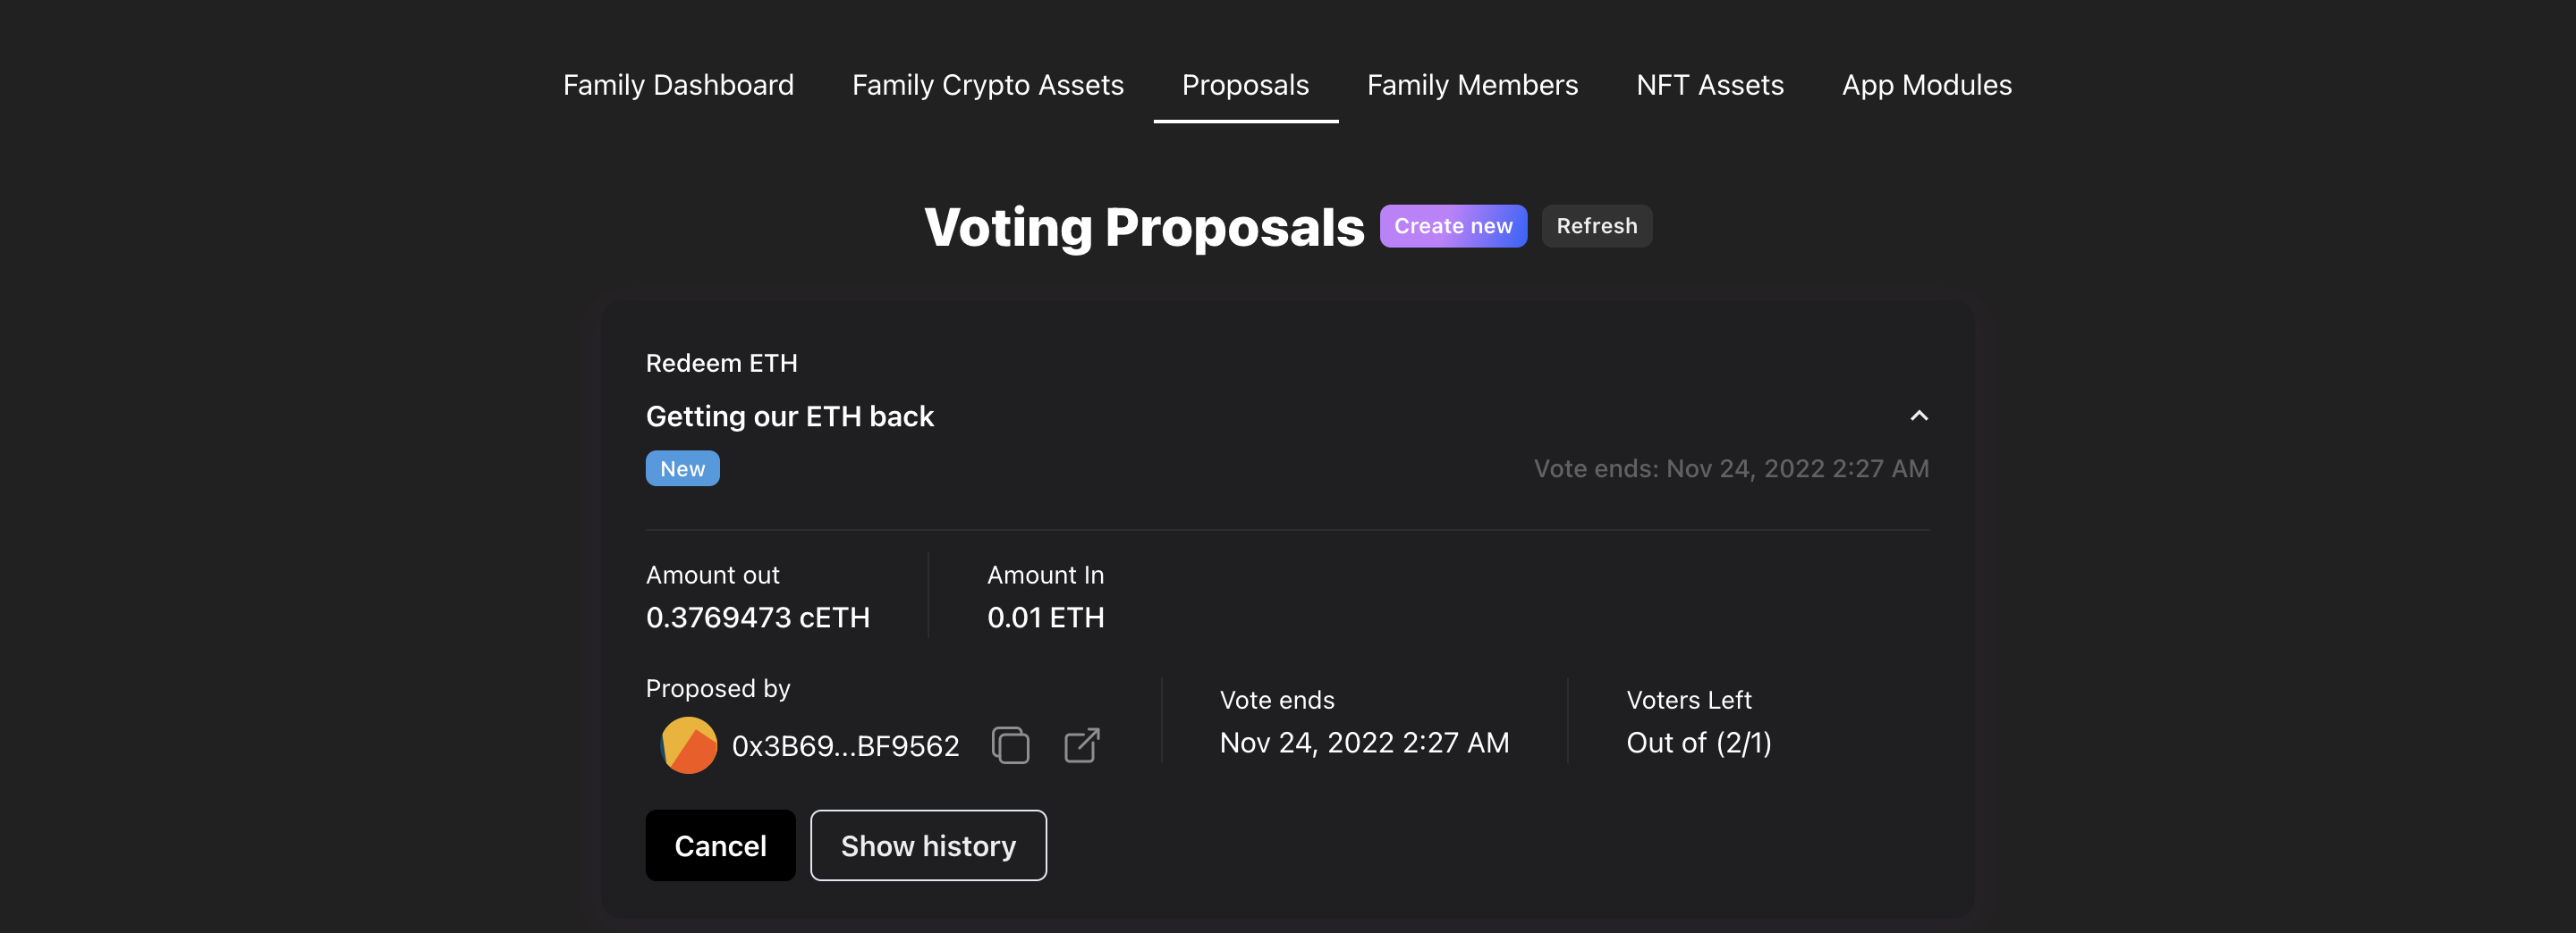This screenshot has height=933, width=2576.
Task: Cancel the Redeem ETH proposal
Action: coord(720,845)
